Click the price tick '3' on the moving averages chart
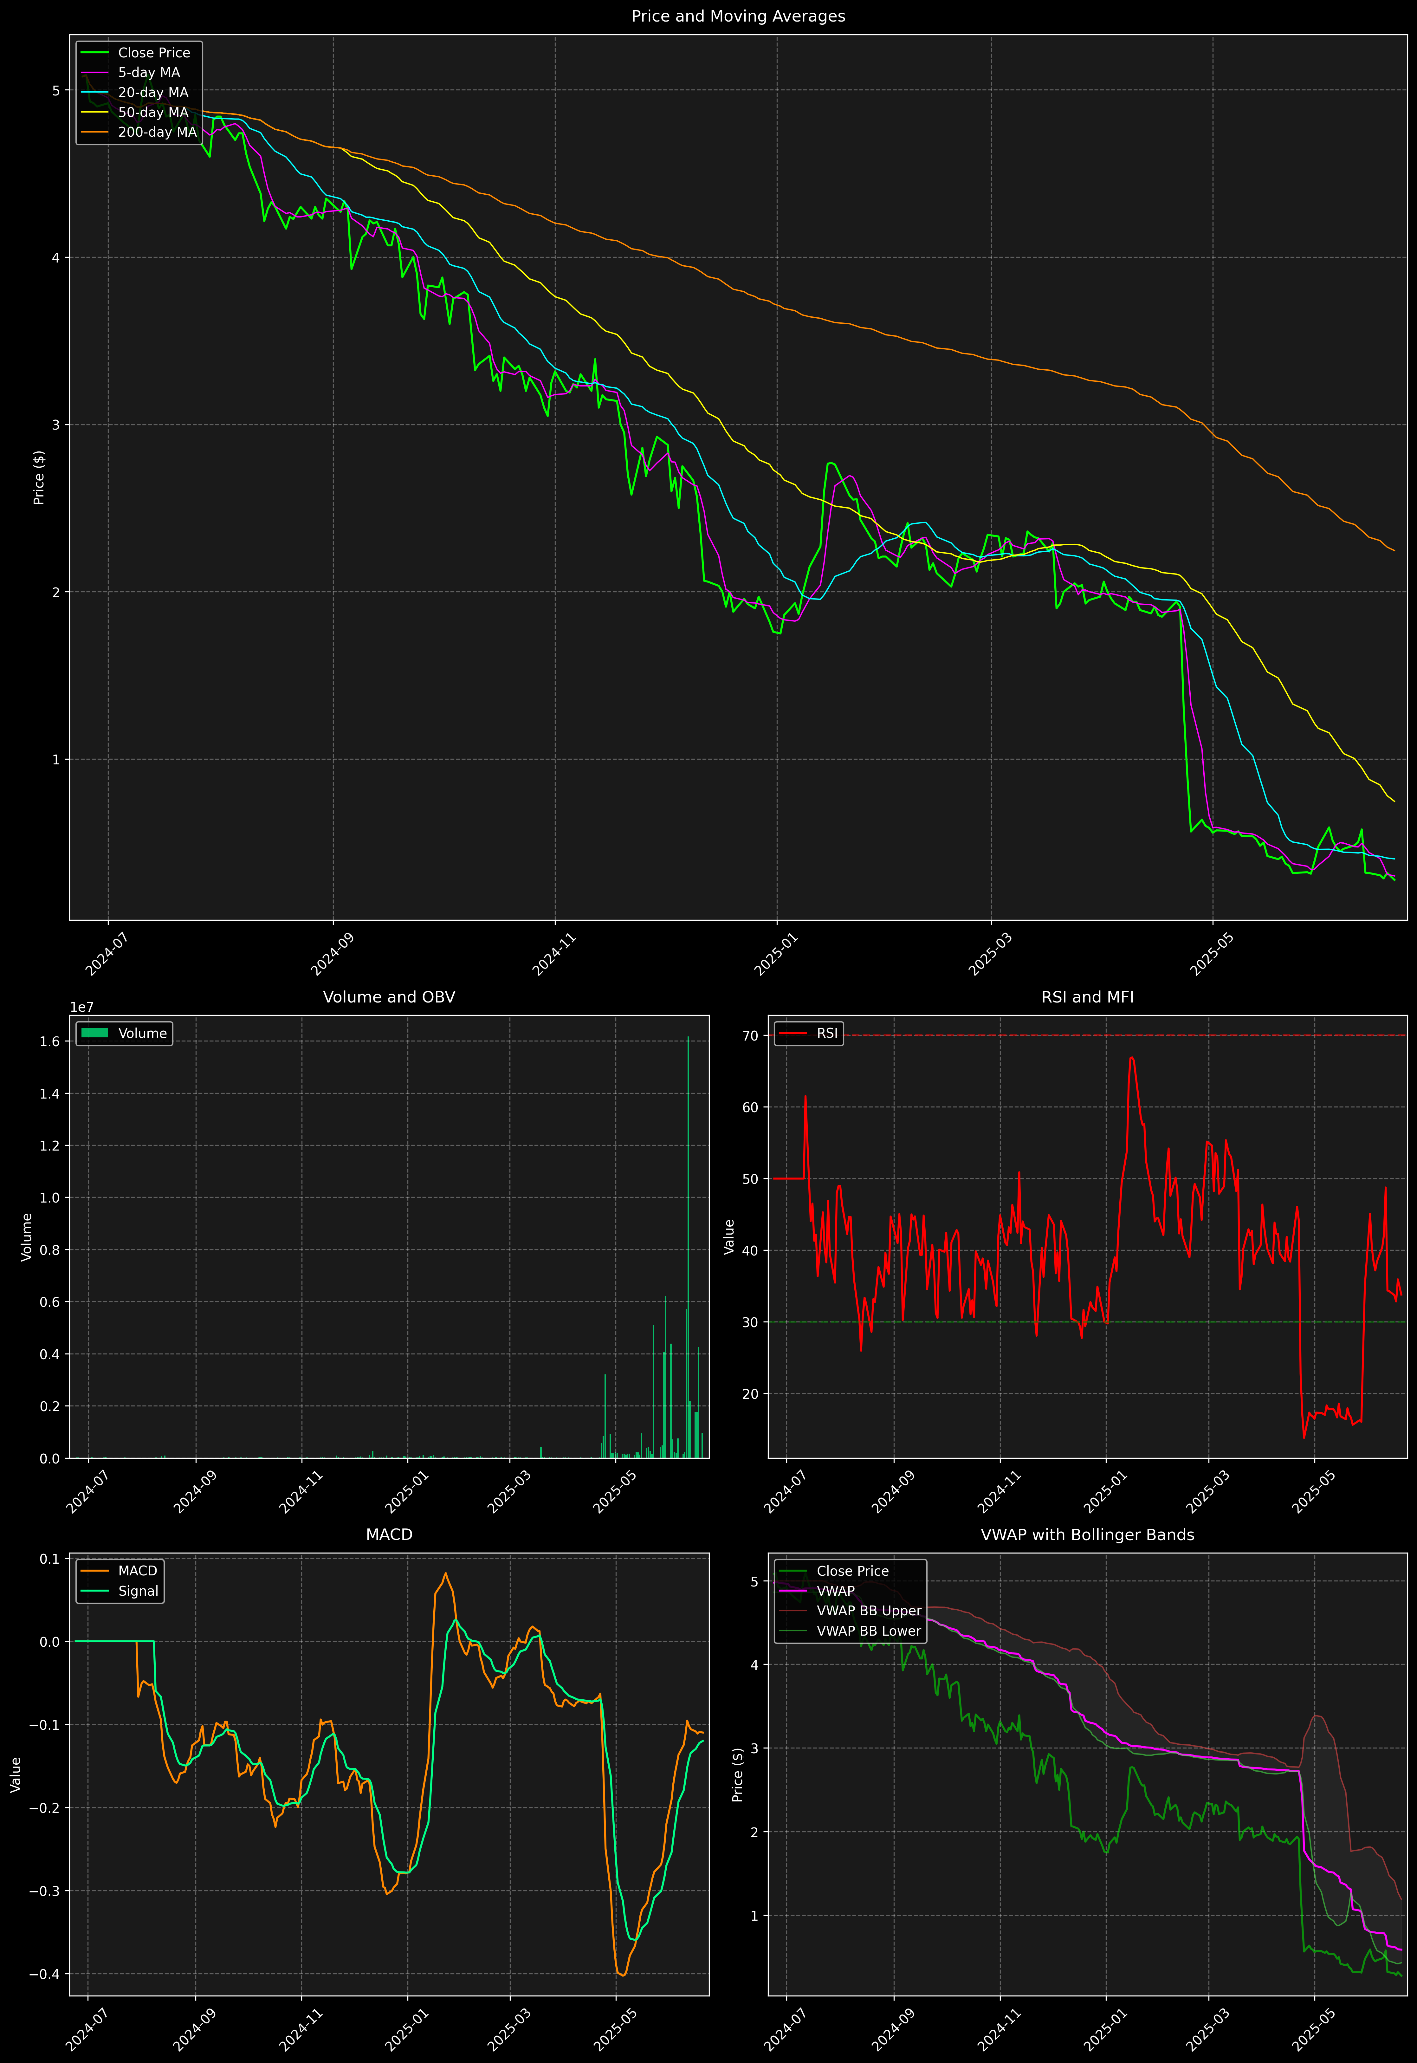The image size is (1417, 2063). pos(56,425)
